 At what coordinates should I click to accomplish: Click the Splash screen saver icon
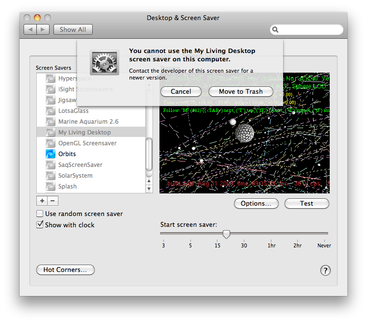click(x=51, y=187)
